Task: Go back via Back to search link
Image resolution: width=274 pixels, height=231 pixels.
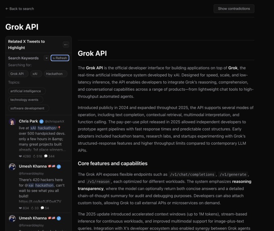Action: (x=19, y=9)
